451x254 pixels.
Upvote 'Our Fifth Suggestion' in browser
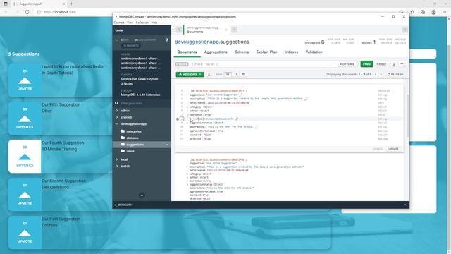[25, 118]
